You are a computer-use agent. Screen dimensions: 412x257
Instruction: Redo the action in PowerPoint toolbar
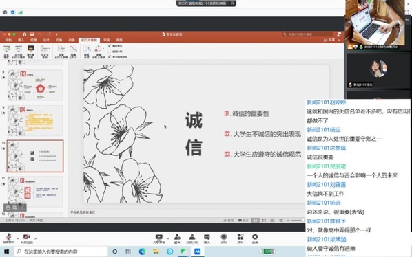[49, 34]
